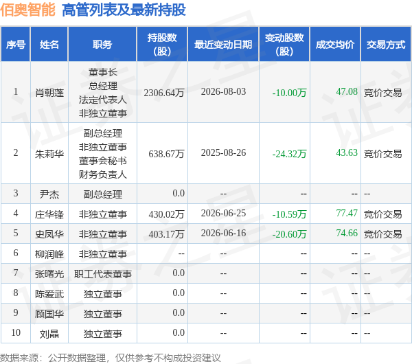The image size is (412, 364).
Task: Click 独立董事 in 陈爱武's row
Action: [x=103, y=294]
